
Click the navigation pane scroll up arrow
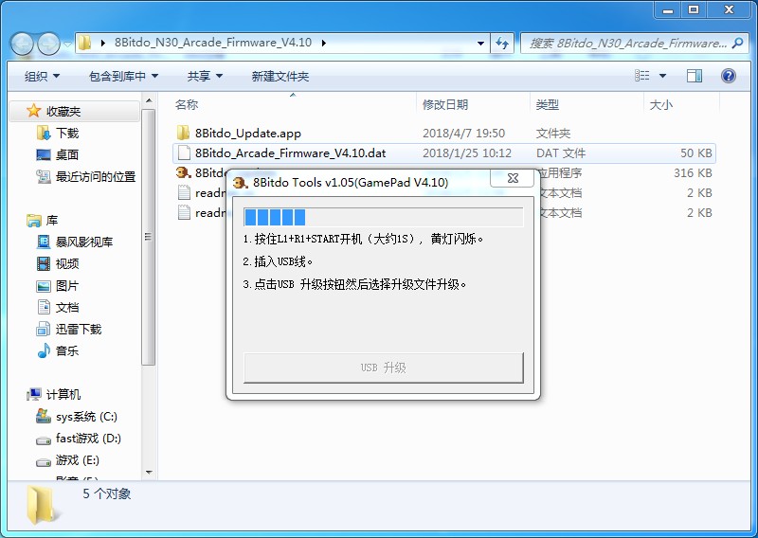[149, 100]
